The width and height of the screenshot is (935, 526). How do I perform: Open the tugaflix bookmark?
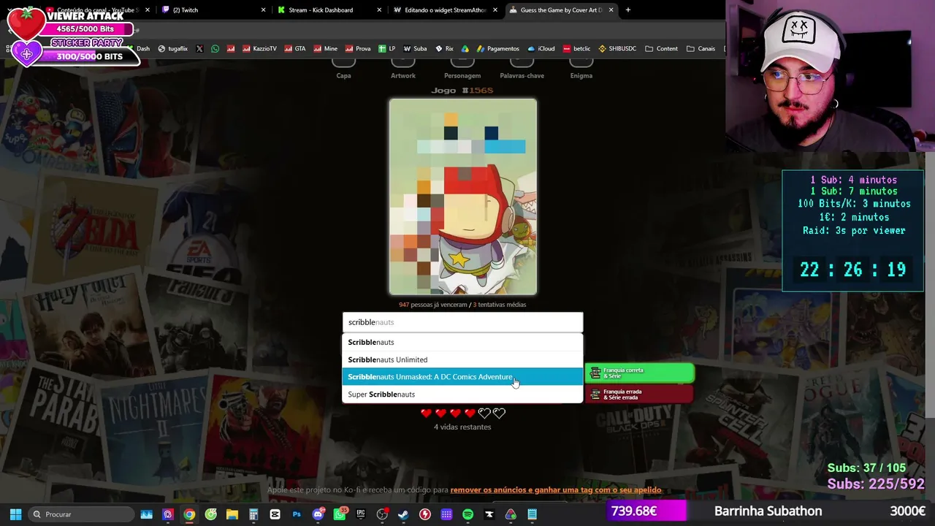tap(172, 49)
